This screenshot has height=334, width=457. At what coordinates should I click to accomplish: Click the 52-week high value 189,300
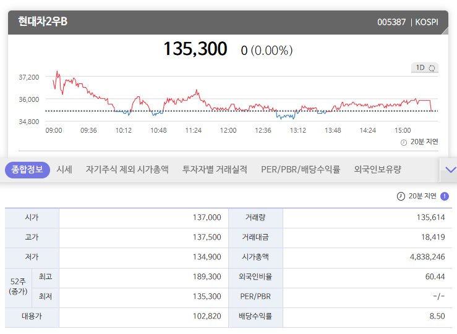click(x=207, y=277)
